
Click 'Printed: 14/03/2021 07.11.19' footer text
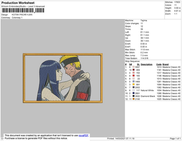coord(121,139)
